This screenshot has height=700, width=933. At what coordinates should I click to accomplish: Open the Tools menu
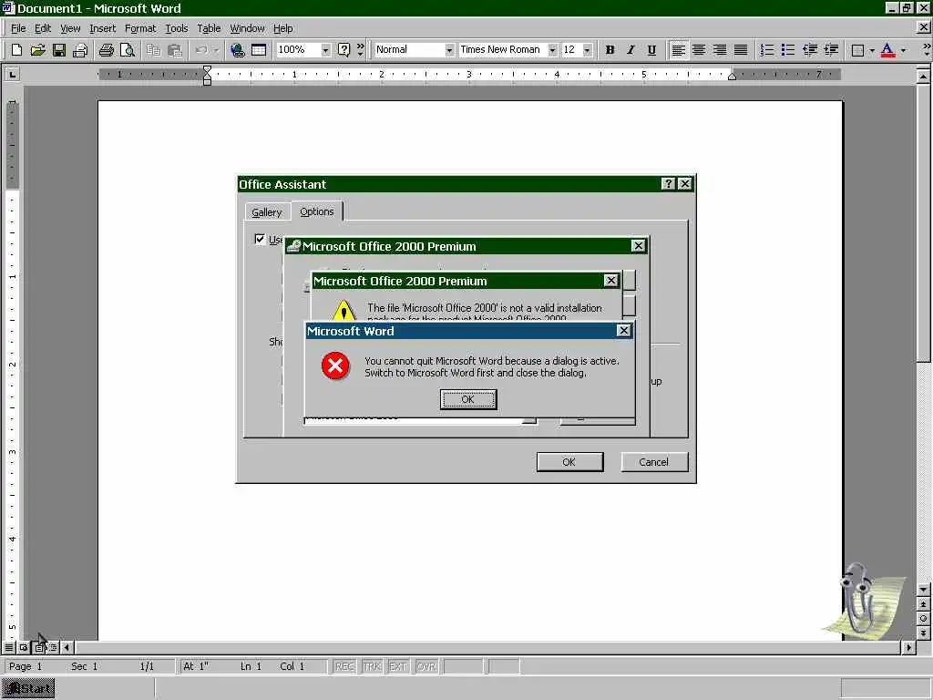point(176,28)
